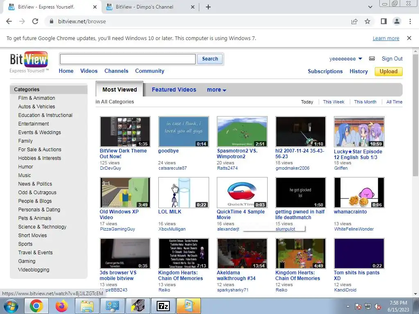Visit DrDevGuy's channel link
This screenshot has height=314, width=419.
(110, 168)
